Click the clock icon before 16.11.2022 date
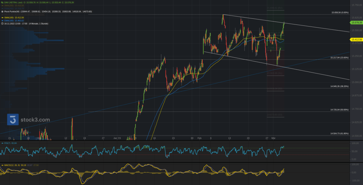Viewport: 363px width, 185px height. (x=2, y=24)
